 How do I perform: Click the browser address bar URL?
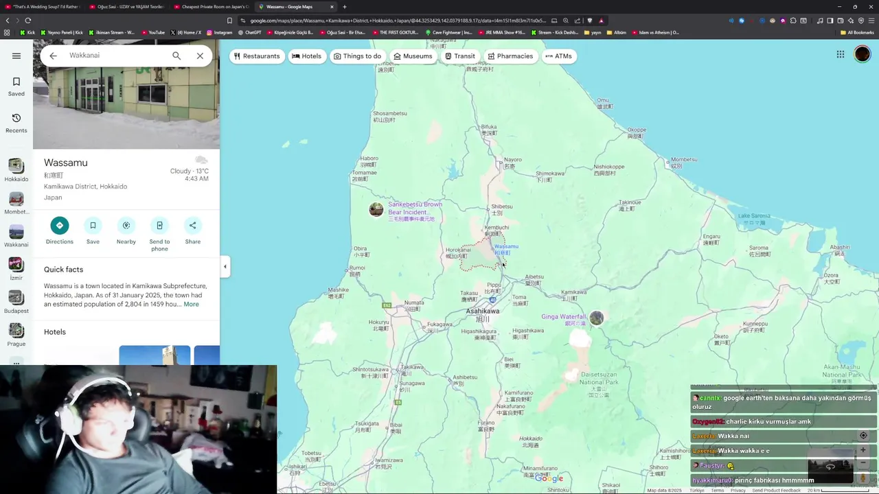[x=398, y=21]
